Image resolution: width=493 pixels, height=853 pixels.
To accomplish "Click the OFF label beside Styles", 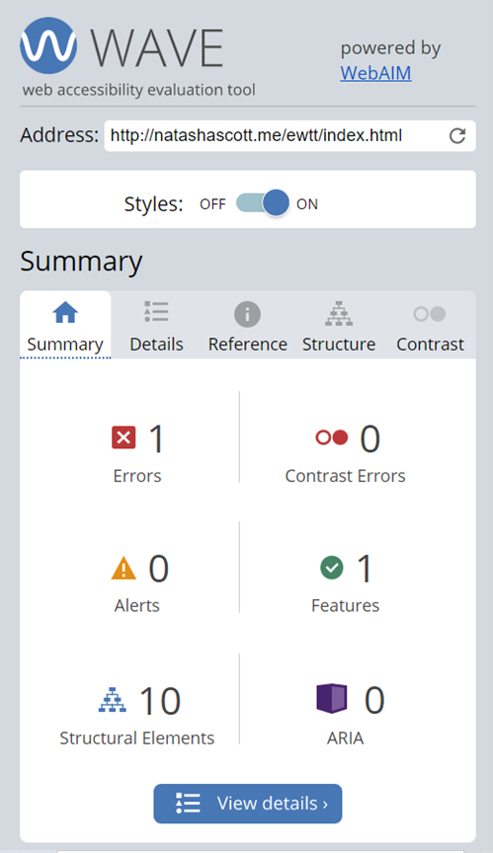I will point(212,204).
